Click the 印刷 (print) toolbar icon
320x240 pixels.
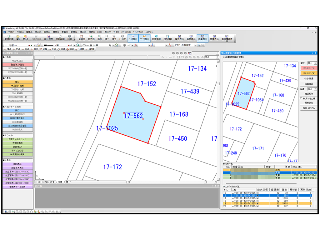[70, 37]
